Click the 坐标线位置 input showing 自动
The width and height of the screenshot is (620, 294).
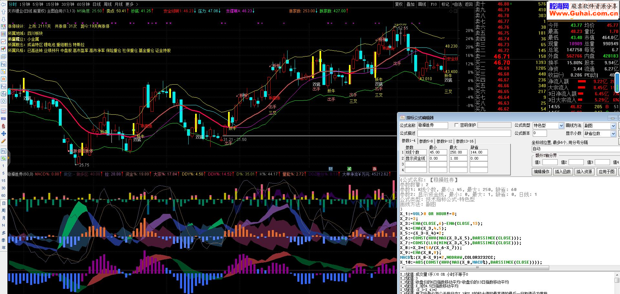point(575,149)
